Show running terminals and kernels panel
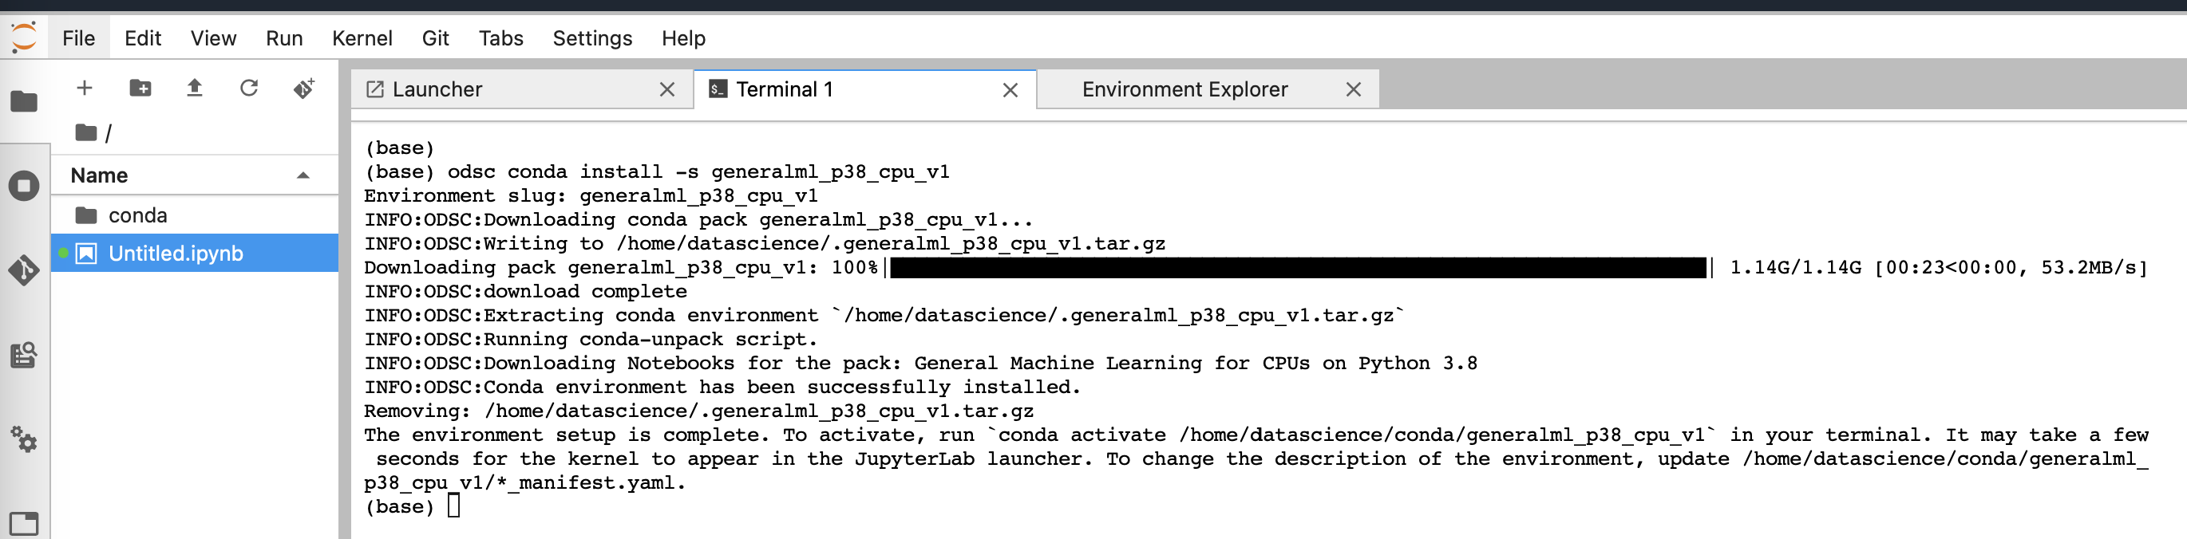 [24, 186]
